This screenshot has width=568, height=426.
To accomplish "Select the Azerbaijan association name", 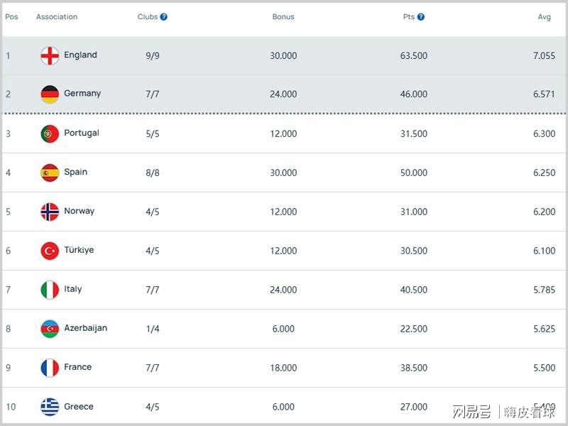I will click(85, 328).
